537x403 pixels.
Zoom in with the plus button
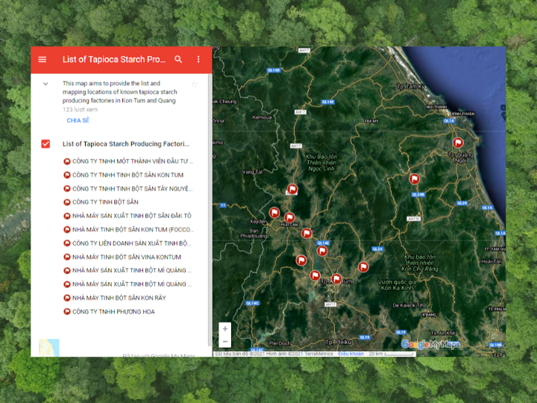[x=225, y=329]
